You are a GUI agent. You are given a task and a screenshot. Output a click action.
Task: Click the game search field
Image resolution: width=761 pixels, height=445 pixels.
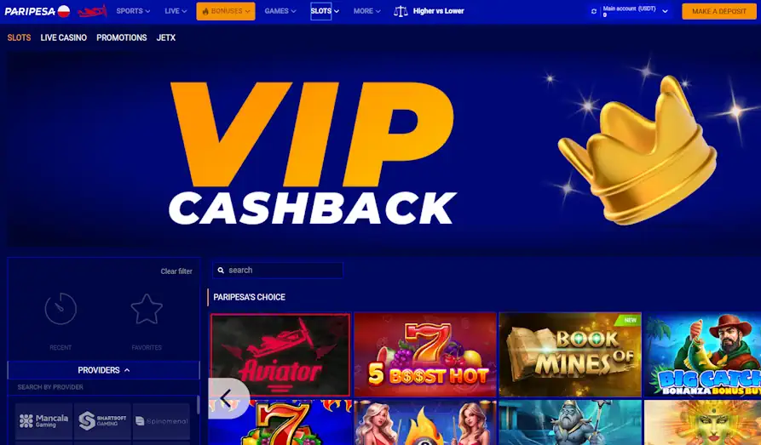click(x=278, y=270)
